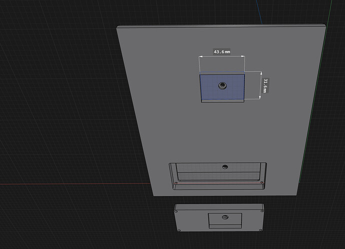Select the hole inside the small box's recess

coord(225,217)
